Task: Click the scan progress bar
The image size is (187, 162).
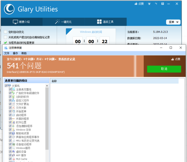Action: pos(73,66)
